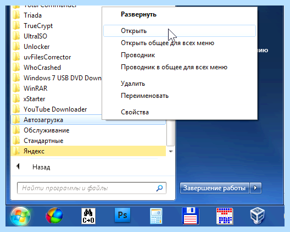Click the Завершение работы button
This screenshot has height=232, width=290.
[x=215, y=188]
